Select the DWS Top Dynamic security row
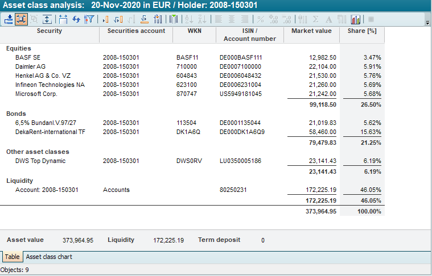This screenshot has width=432, height=276. pos(40,161)
